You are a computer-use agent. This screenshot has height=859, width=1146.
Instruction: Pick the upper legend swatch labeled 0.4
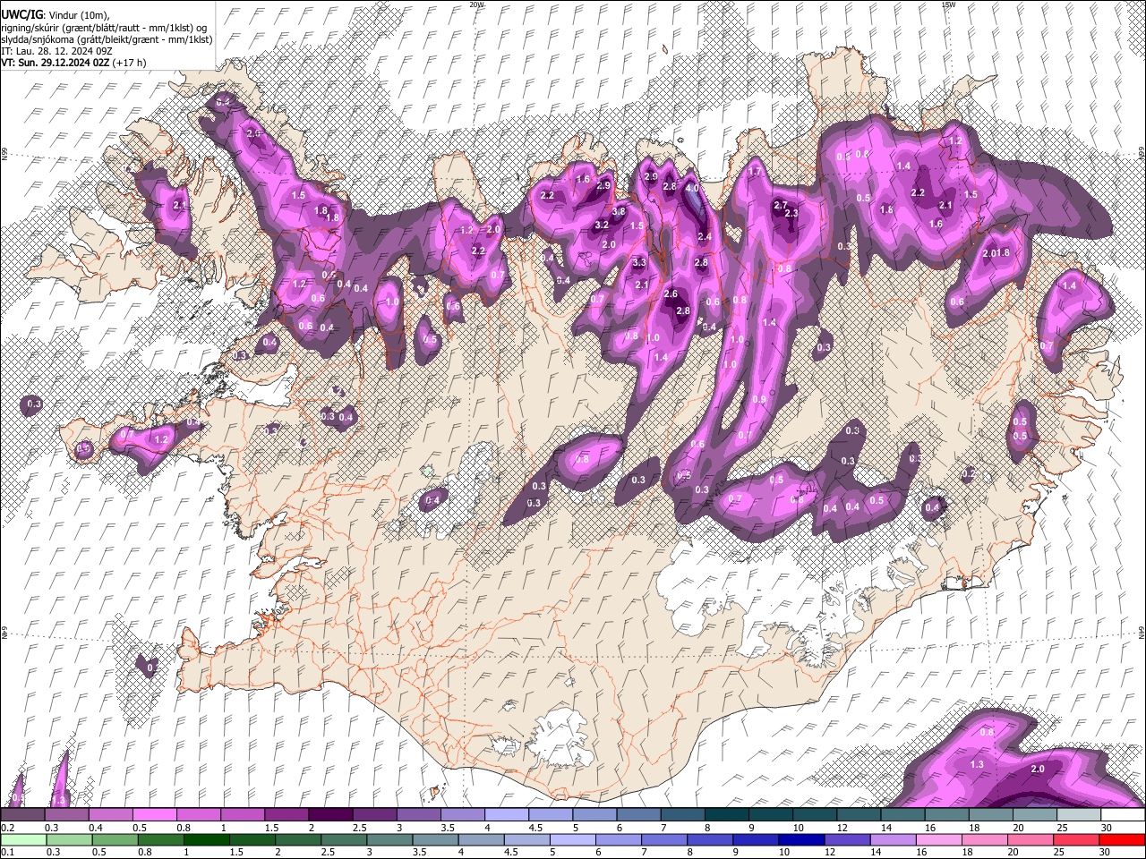(x=110, y=815)
